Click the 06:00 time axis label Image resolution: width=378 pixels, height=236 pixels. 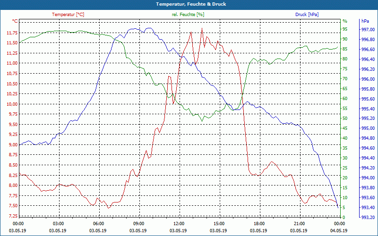click(98, 223)
